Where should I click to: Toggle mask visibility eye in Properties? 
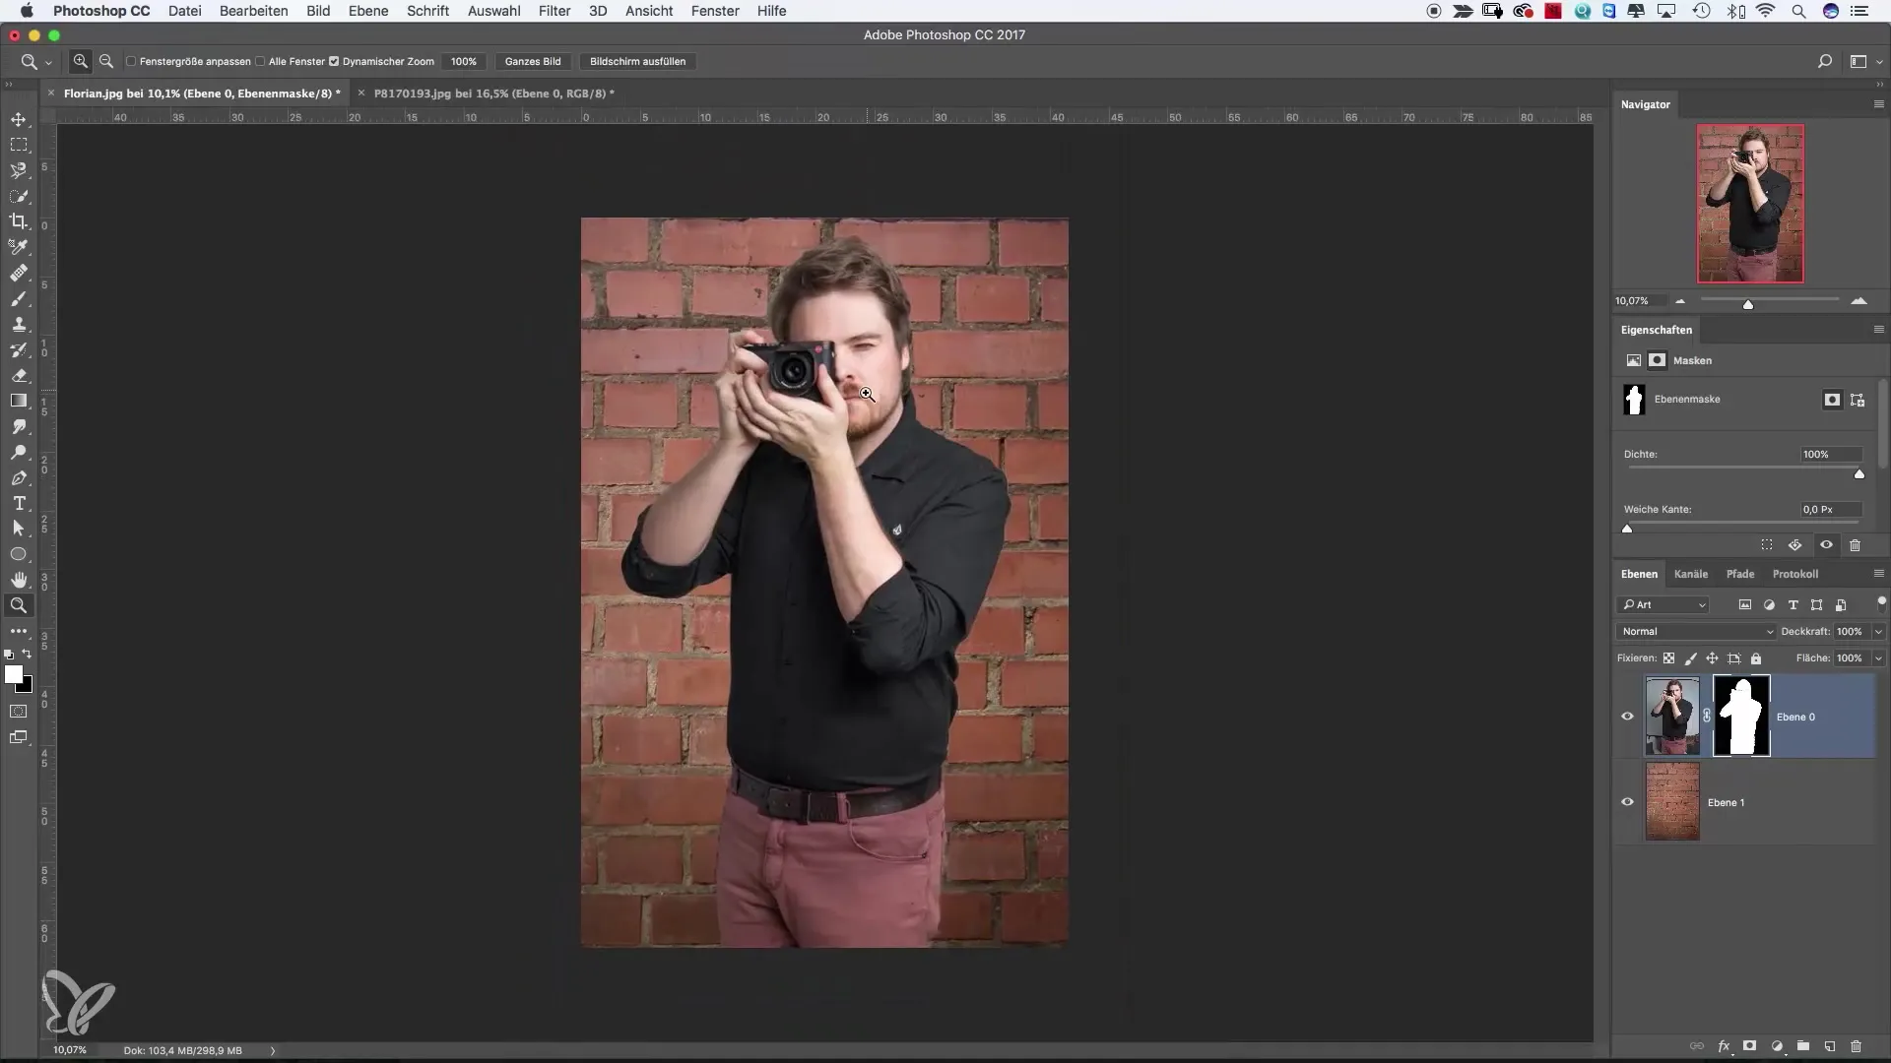coord(1826,545)
